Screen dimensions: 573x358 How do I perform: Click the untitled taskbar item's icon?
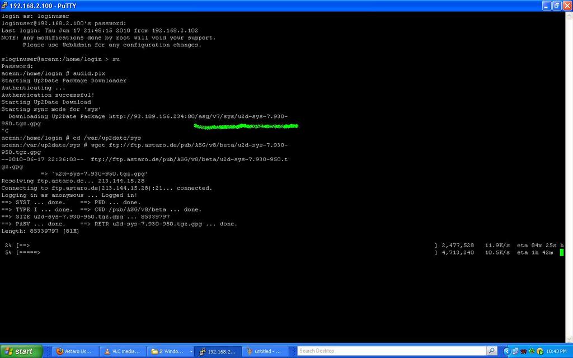250,351
